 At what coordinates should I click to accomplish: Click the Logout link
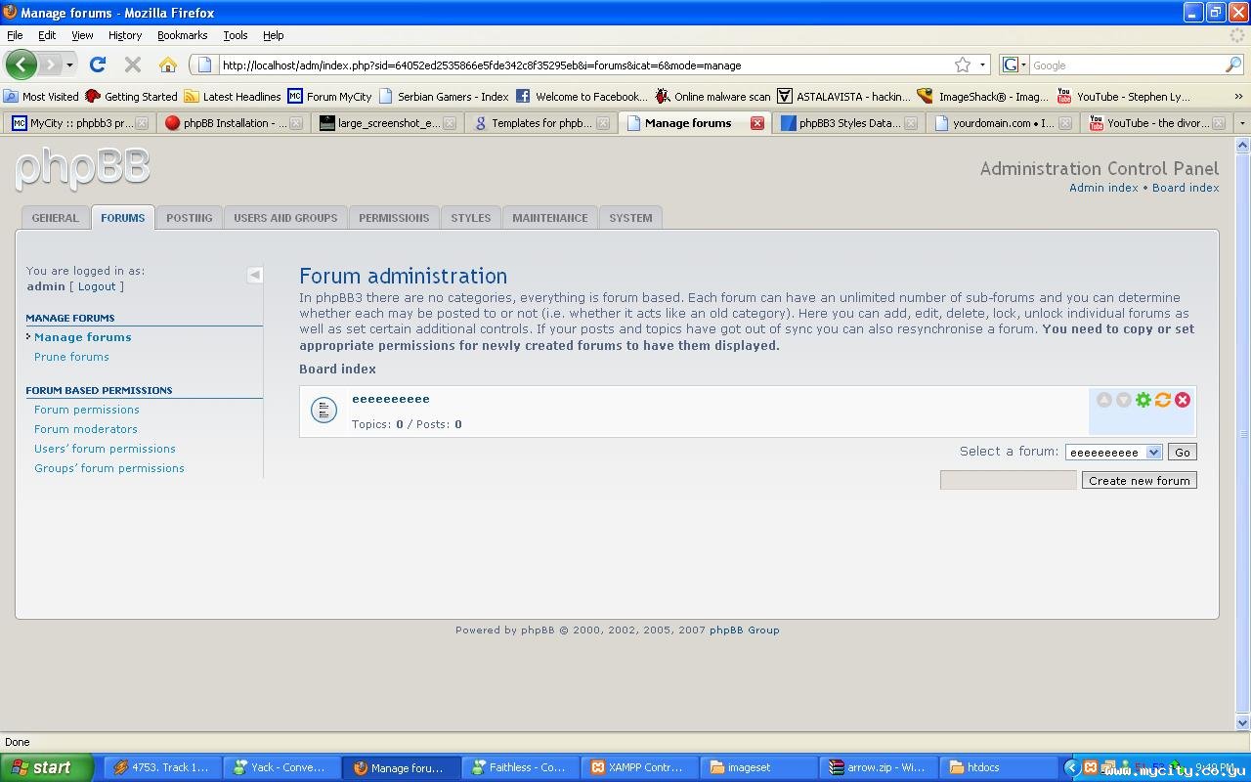pos(97,286)
